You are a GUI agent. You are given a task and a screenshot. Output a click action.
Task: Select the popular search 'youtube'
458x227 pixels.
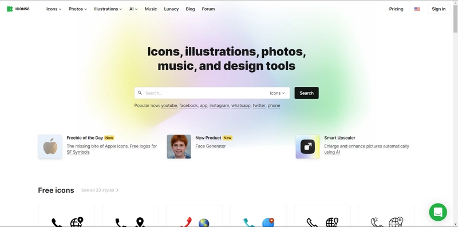pos(169,106)
